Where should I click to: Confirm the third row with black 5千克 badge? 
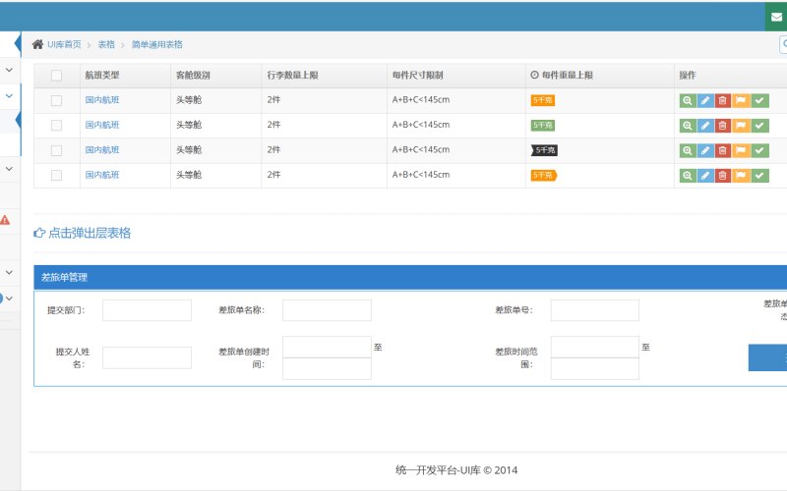tap(759, 150)
